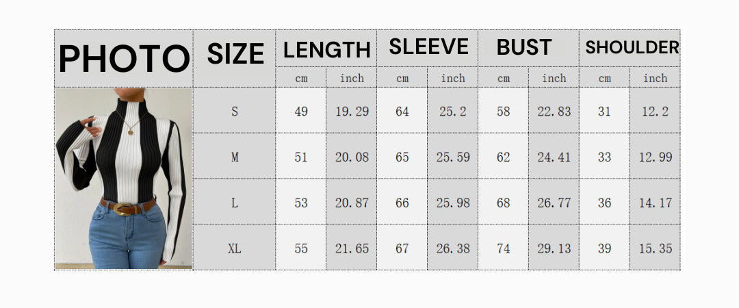
Task: Select size XL row label
Action: click(235, 248)
